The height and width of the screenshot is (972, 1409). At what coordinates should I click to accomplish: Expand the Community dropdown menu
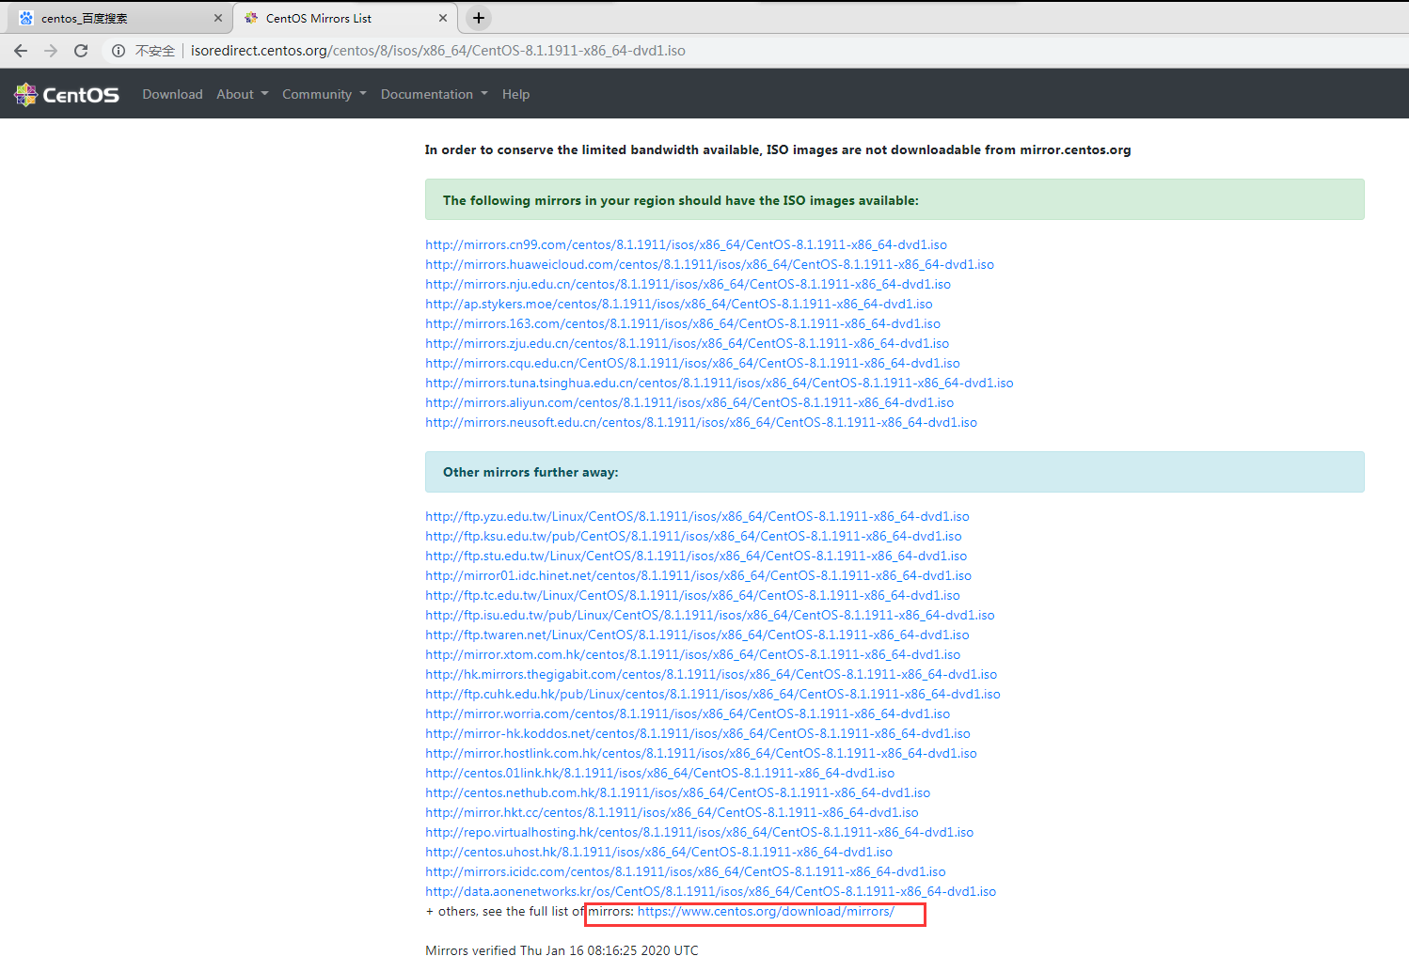click(x=325, y=94)
